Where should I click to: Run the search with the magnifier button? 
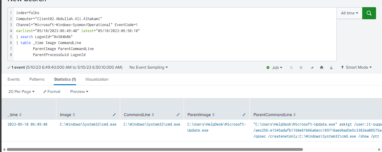click(369, 13)
